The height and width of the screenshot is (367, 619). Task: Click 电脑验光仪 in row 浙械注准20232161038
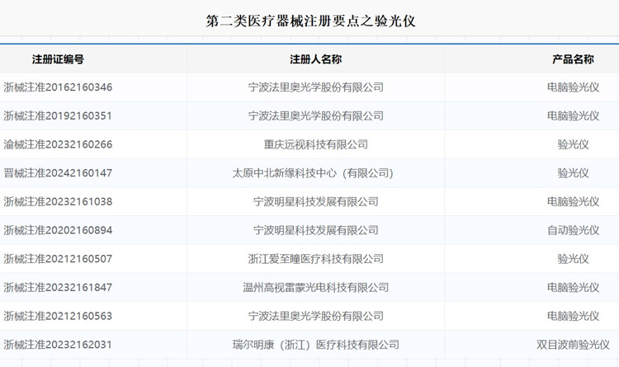coord(574,202)
